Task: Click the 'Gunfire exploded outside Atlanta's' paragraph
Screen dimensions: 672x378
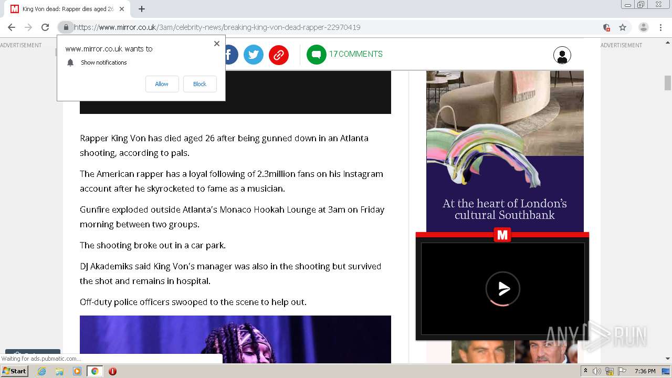Action: (x=232, y=217)
